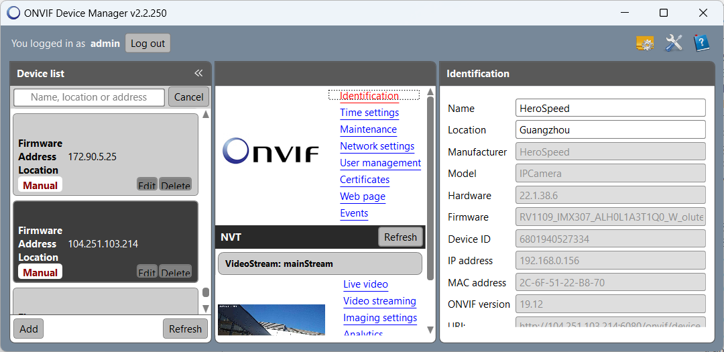The height and width of the screenshot is (352, 724).
Task: Expand VideoStream: mainStream section
Action: (320, 263)
